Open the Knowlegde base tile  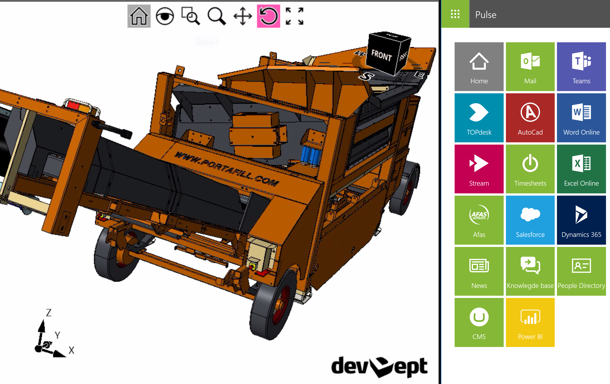click(530, 271)
